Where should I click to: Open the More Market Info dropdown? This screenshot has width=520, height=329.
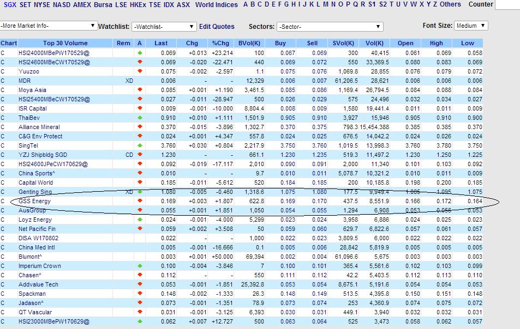[49, 26]
